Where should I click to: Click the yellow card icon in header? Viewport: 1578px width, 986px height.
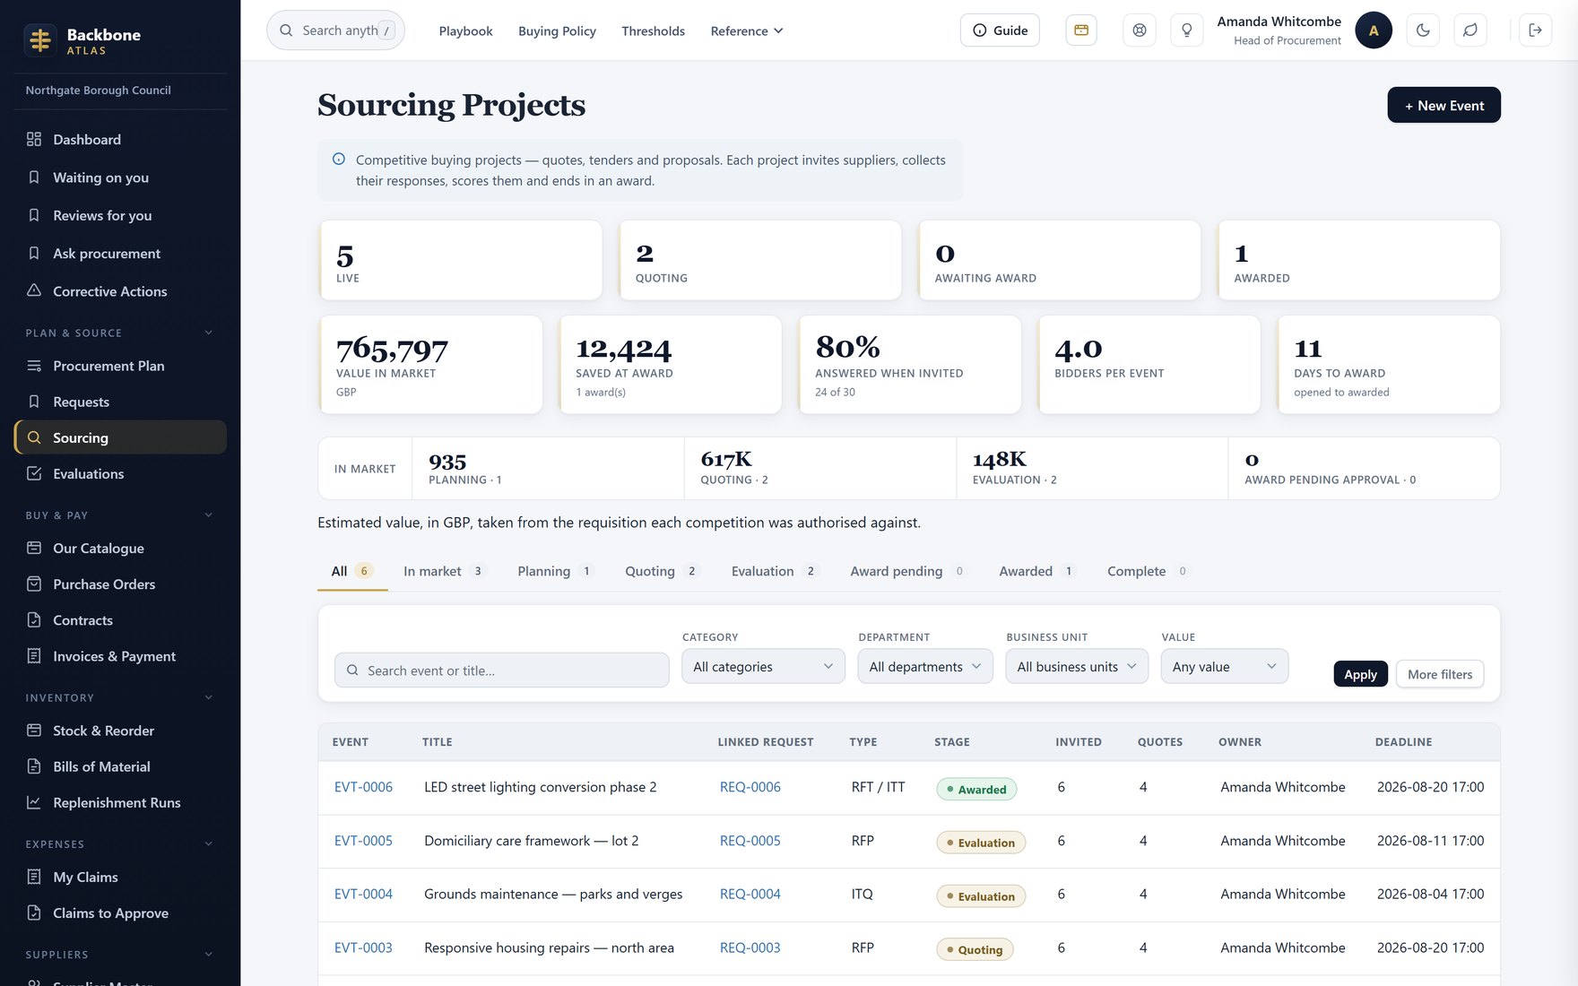coord(1081,30)
